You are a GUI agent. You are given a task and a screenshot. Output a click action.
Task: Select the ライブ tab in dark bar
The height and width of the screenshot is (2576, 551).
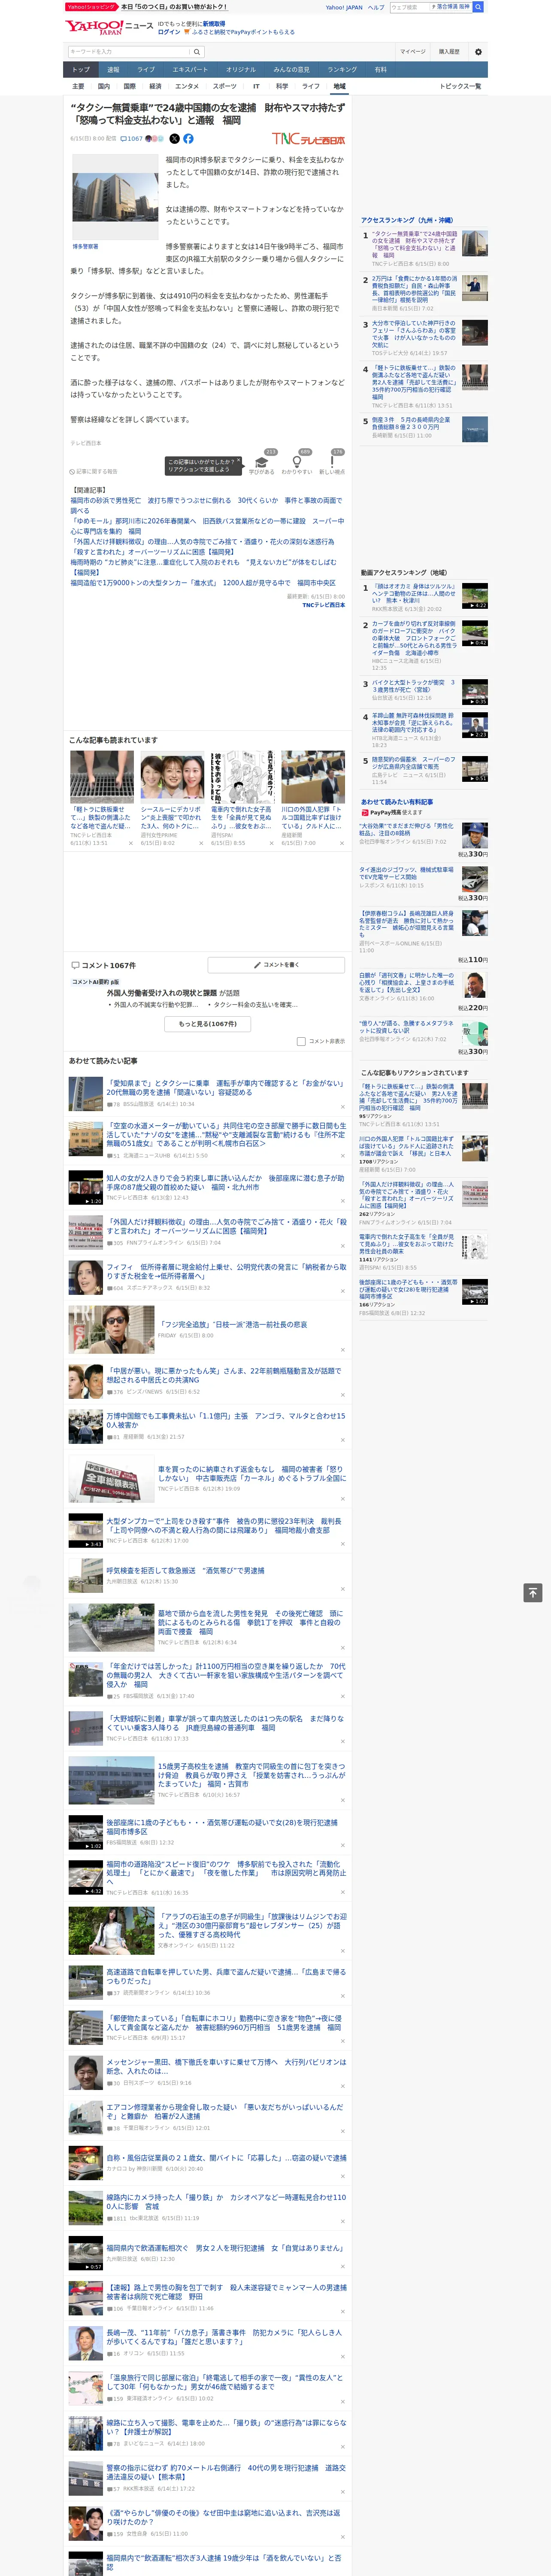point(146,70)
